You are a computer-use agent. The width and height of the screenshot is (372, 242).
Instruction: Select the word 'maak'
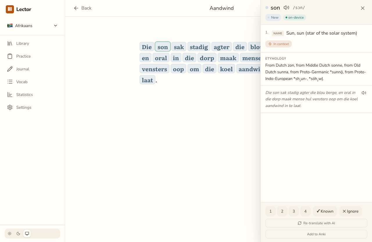click(228, 58)
